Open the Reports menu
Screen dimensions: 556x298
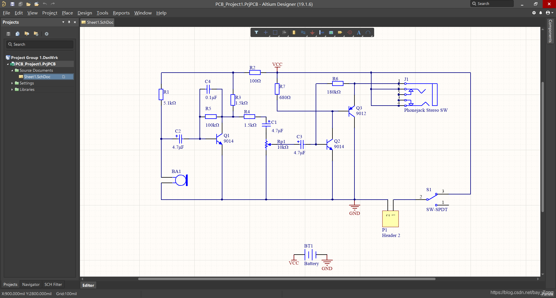click(x=121, y=13)
